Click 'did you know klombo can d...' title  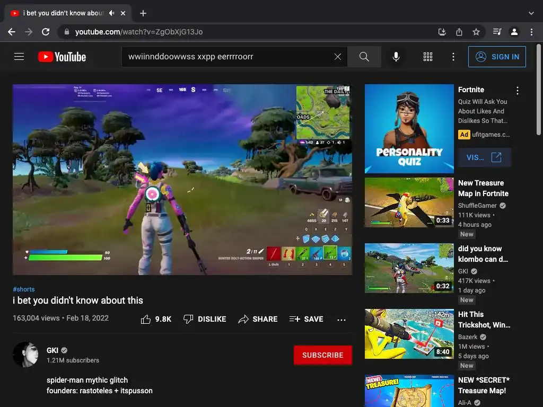[x=483, y=254]
